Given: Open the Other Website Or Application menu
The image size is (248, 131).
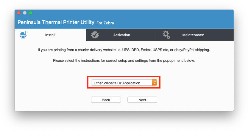Looking at the screenshot, I should (x=124, y=83).
